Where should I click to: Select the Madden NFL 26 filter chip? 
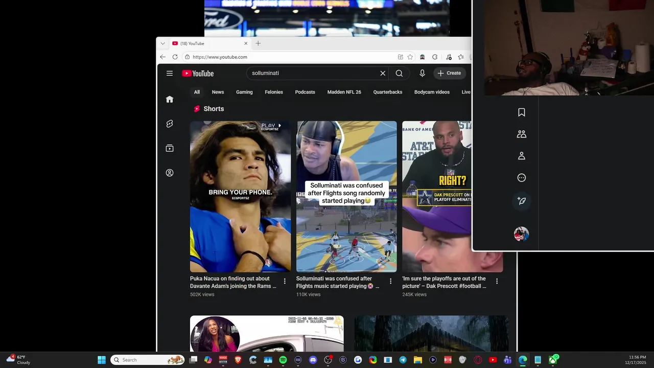coord(344,92)
